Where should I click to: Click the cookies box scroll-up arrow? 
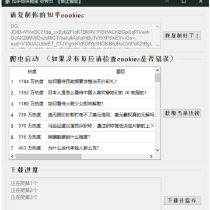157,26
